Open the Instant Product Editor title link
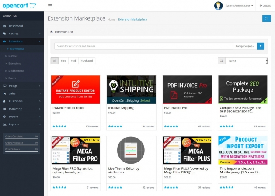275x196 pixels. point(68,108)
